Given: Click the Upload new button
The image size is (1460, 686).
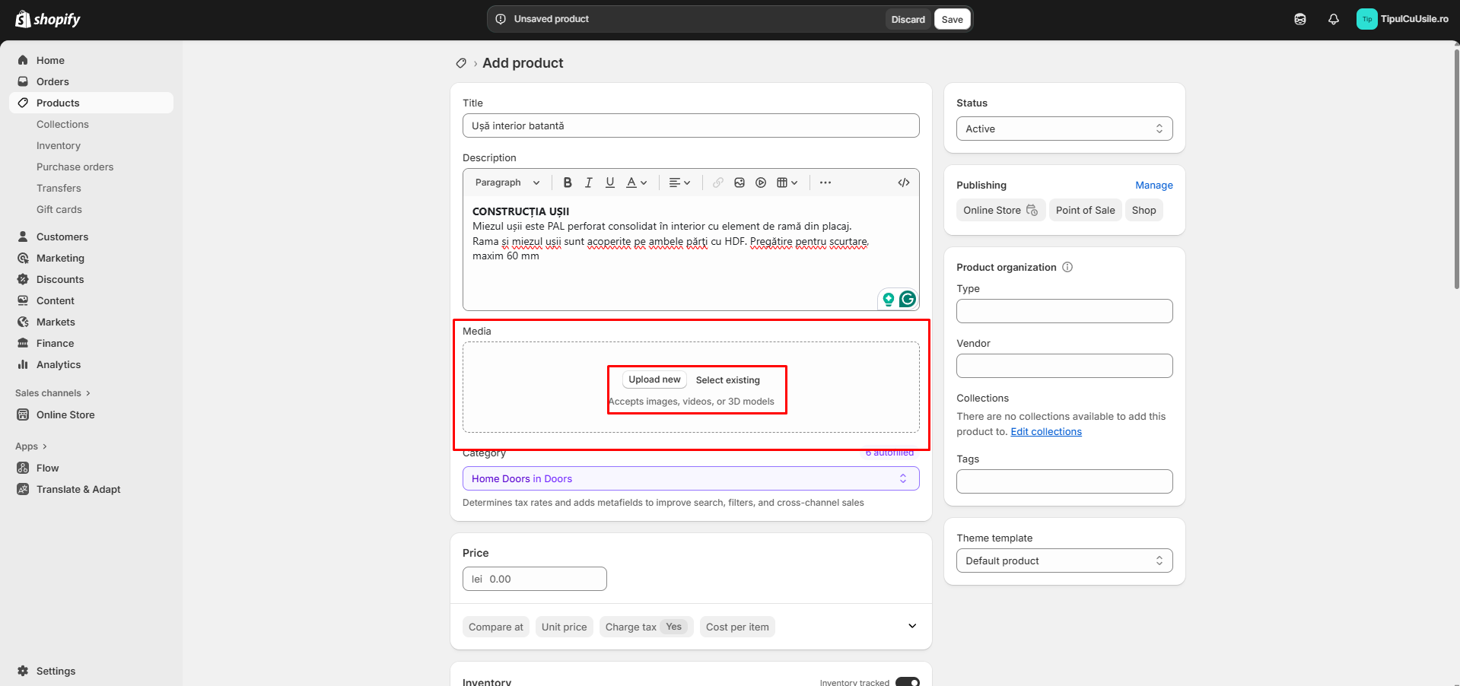Looking at the screenshot, I should [654, 380].
